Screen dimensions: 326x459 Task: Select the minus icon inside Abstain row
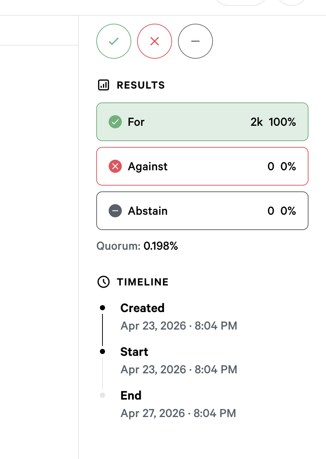115,211
